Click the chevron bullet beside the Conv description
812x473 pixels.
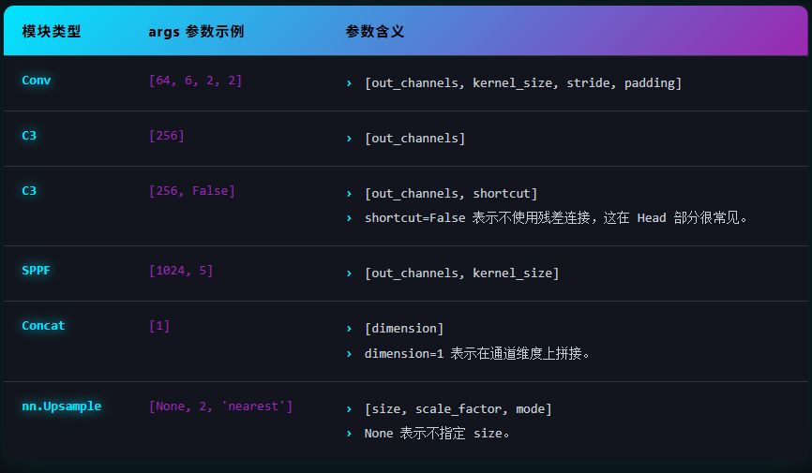[349, 83]
